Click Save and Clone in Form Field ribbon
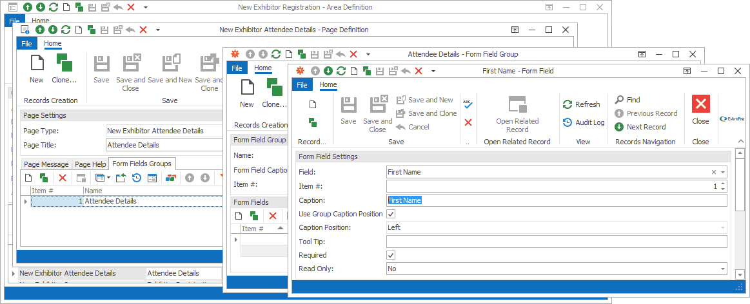Screen dimensions: 750x304 coord(427,113)
